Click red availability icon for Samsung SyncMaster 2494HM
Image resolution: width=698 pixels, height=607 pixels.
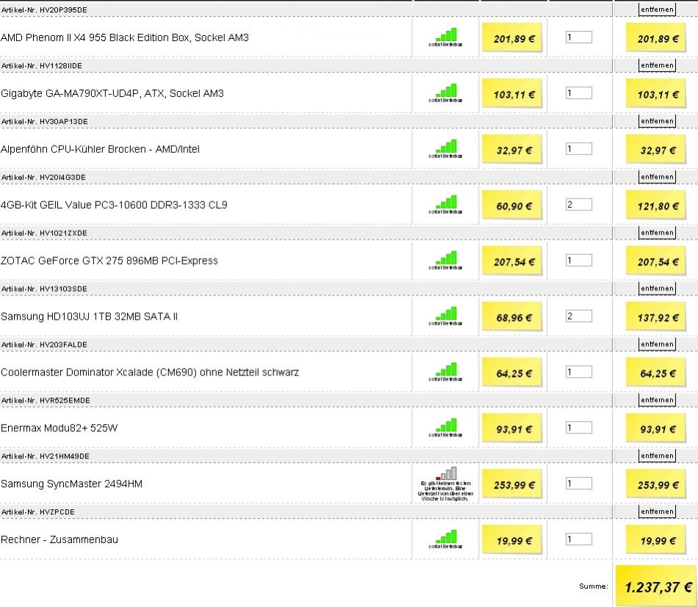point(445,473)
